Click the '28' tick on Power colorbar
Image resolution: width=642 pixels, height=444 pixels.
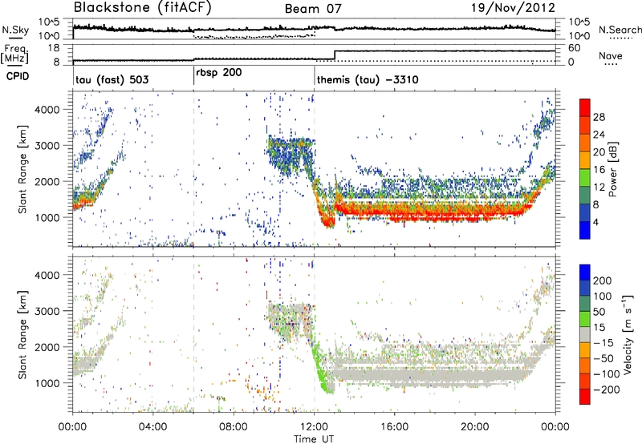[x=599, y=117]
